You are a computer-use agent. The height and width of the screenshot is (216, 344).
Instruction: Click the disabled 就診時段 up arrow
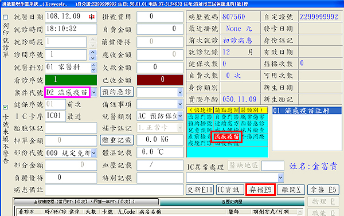[x=93, y=40]
